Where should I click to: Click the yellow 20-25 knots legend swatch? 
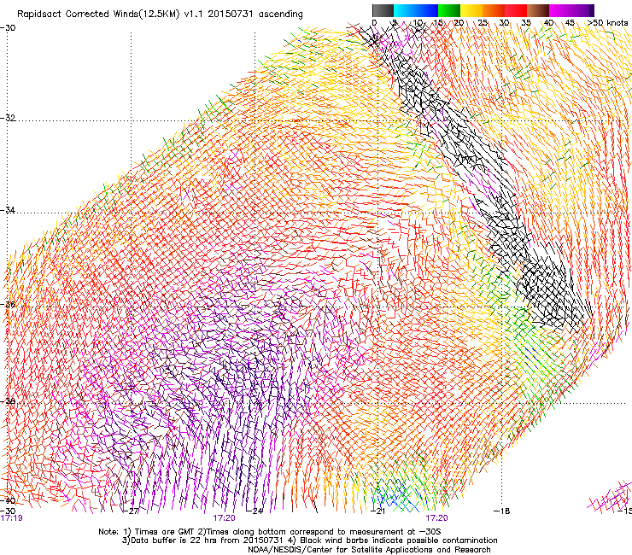(471, 10)
